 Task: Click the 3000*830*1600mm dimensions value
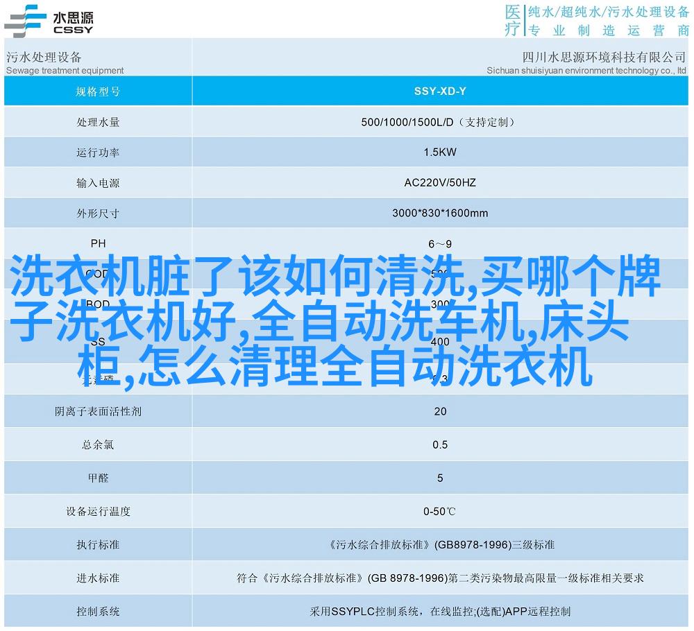click(x=440, y=214)
